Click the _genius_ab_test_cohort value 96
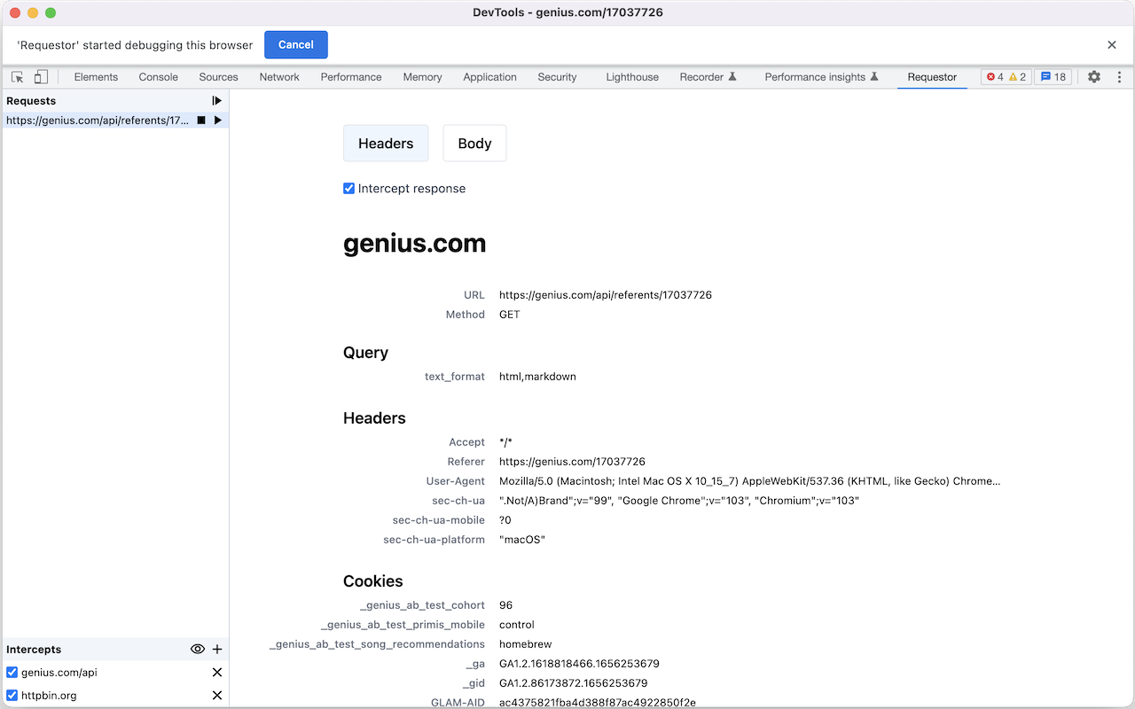Screen dimensions: 1135x709 pyautogui.click(x=506, y=605)
